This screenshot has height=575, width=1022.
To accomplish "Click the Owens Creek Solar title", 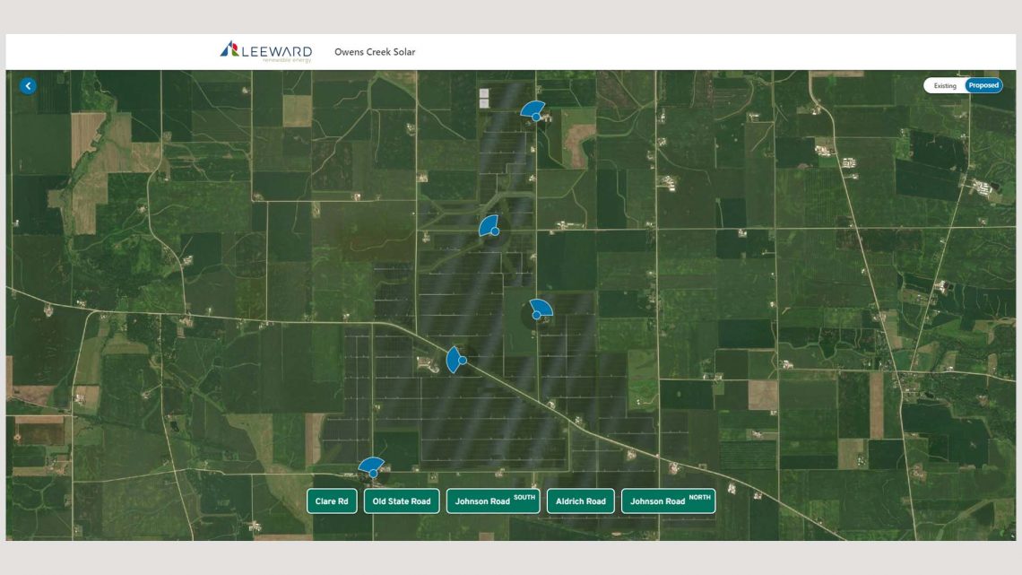I will coord(375,52).
